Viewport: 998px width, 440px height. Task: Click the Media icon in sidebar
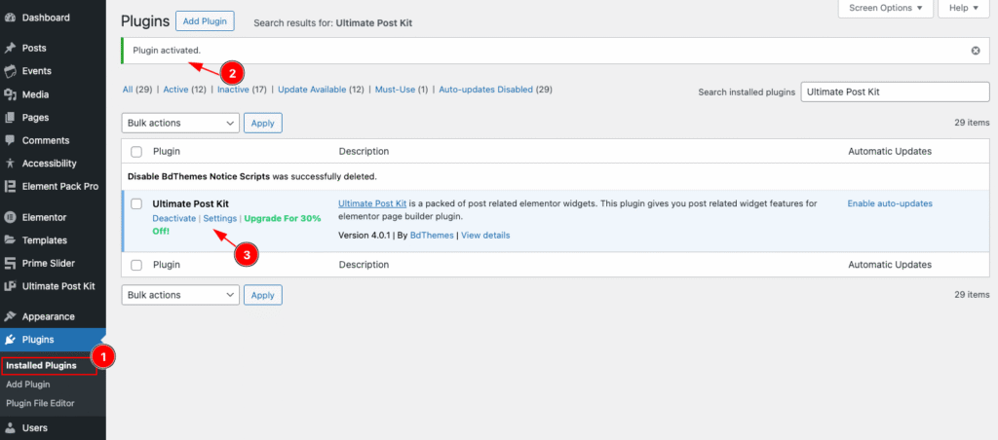pyautogui.click(x=10, y=94)
